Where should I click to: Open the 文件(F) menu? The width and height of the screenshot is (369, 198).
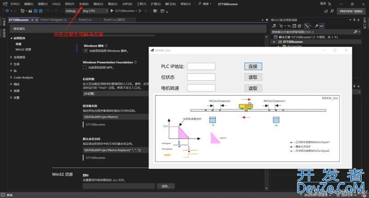[15, 4]
